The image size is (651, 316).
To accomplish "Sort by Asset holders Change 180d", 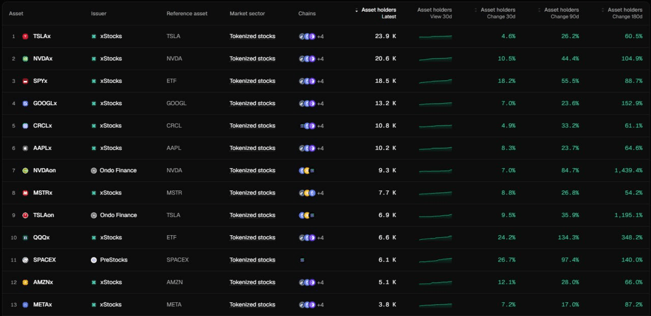I will [x=625, y=13].
